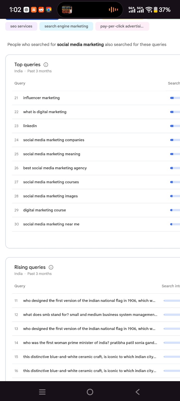The width and height of the screenshot is (180, 401).
Task: Tap the Rising queries info icon
Action: click(51, 267)
